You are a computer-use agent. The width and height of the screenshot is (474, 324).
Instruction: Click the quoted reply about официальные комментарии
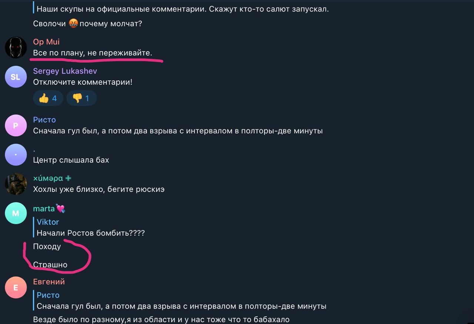[182, 9]
